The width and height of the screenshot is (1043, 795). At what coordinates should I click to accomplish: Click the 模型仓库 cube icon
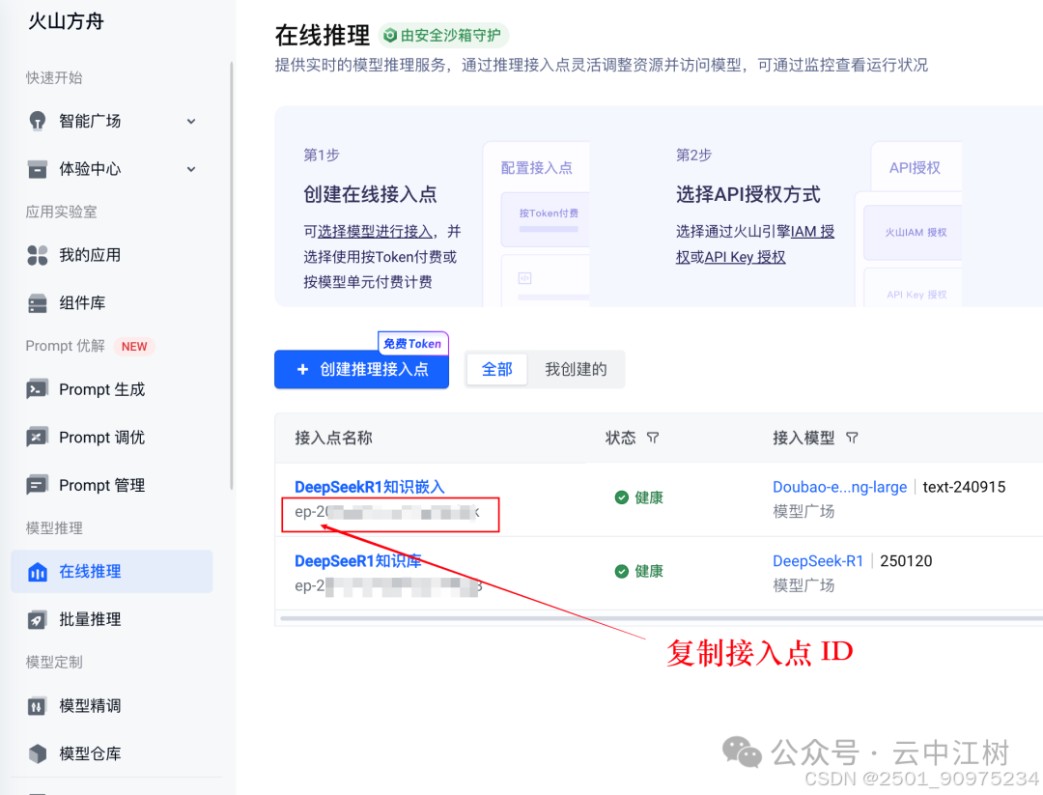38,753
